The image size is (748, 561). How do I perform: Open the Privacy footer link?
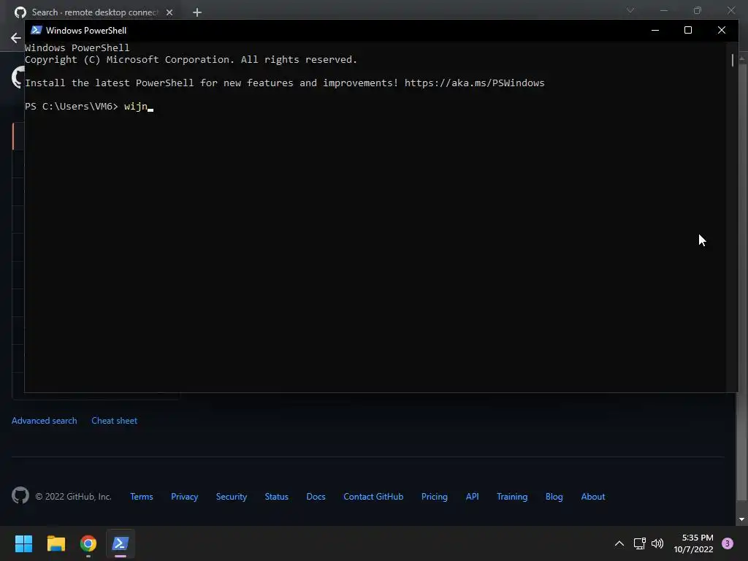(185, 497)
